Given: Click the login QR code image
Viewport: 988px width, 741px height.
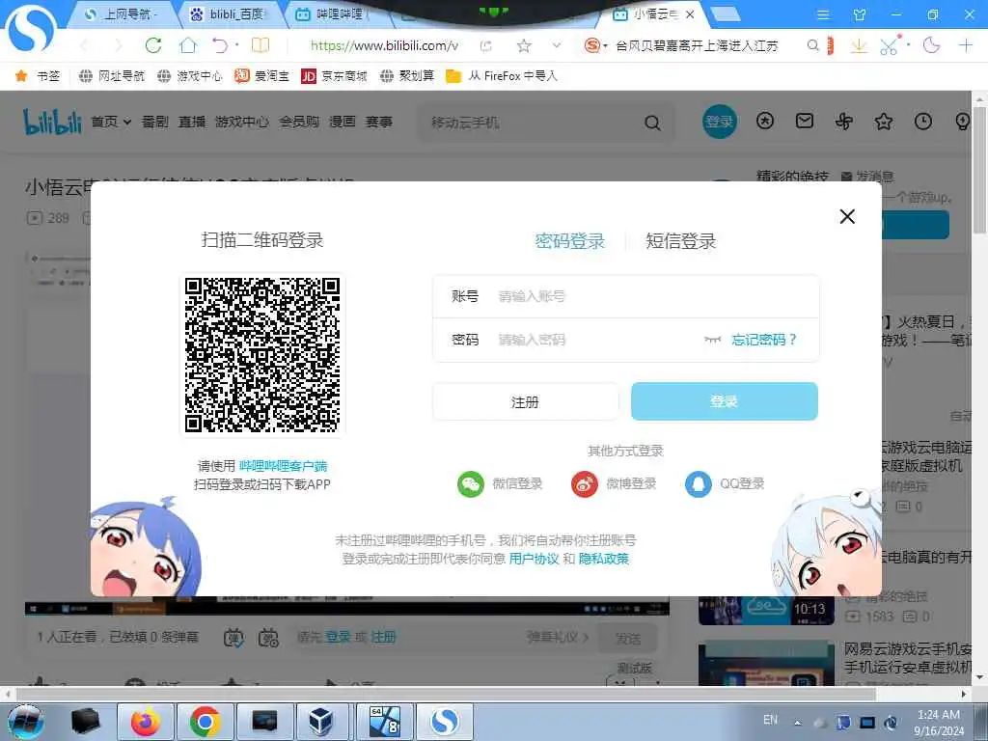Looking at the screenshot, I should [262, 355].
